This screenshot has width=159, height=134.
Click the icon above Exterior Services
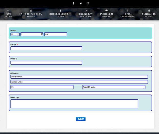pyautogui.click(x=30, y=11)
